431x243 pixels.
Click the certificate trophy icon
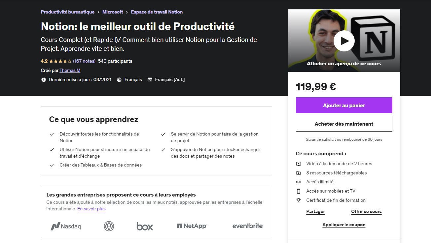tap(299, 200)
